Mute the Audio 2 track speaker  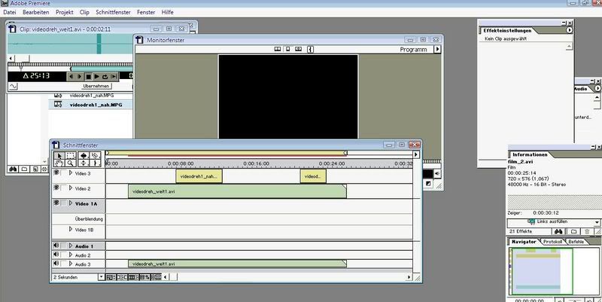coord(56,255)
